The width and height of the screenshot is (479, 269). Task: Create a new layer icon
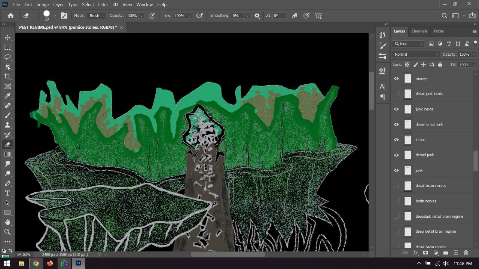coord(456,253)
